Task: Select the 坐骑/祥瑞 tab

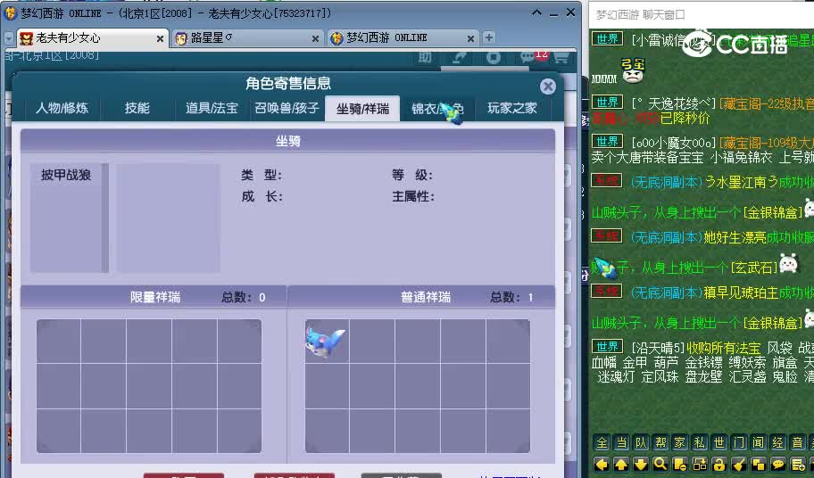Action: point(362,109)
